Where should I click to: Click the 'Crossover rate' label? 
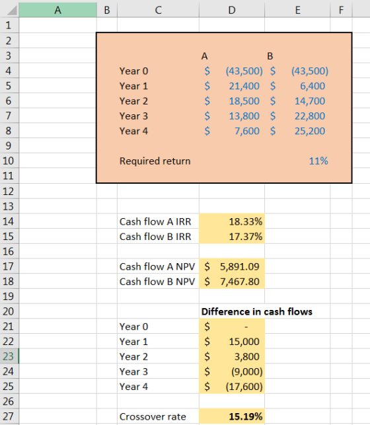click(153, 416)
